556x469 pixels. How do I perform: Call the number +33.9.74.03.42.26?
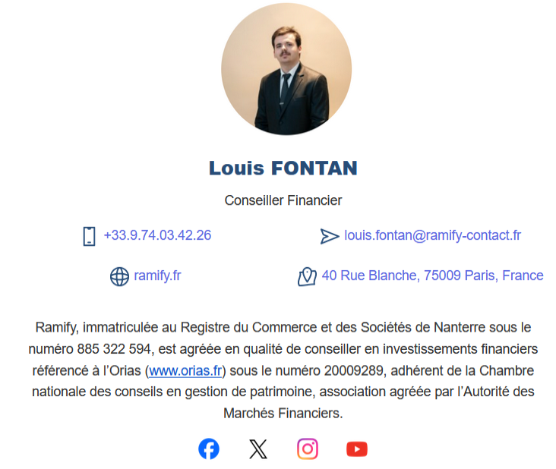(x=157, y=235)
